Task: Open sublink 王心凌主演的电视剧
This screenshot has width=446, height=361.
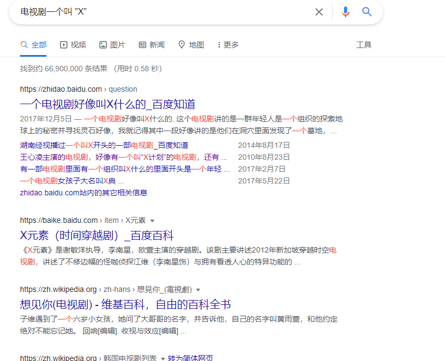Action: 124,157
